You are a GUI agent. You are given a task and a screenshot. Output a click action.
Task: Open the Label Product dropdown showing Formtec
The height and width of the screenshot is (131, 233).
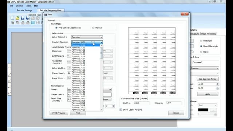pos(87,37)
